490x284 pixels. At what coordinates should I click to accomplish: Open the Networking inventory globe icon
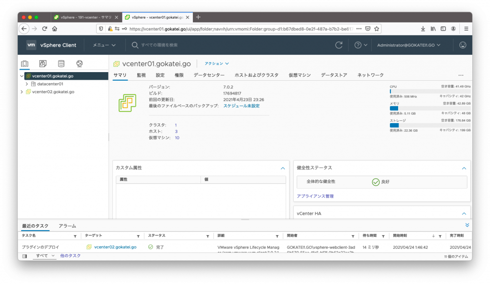79,63
